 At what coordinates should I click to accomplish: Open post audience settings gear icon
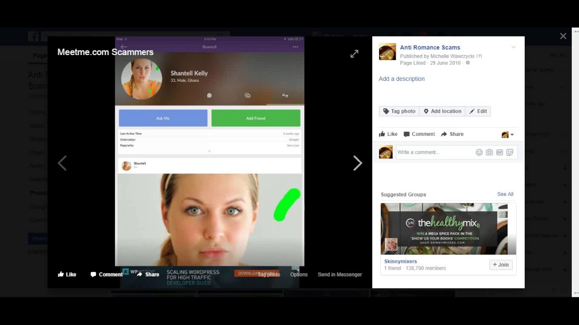[x=468, y=63]
